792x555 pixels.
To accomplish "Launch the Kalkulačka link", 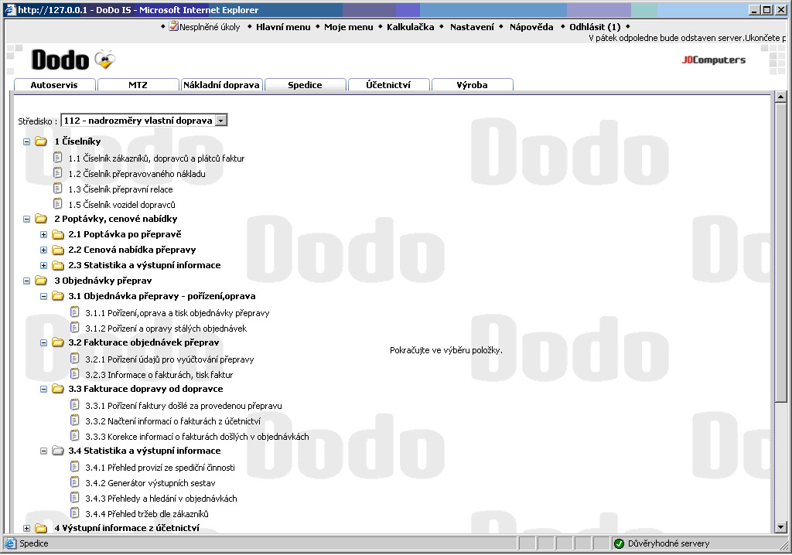I will pos(411,27).
